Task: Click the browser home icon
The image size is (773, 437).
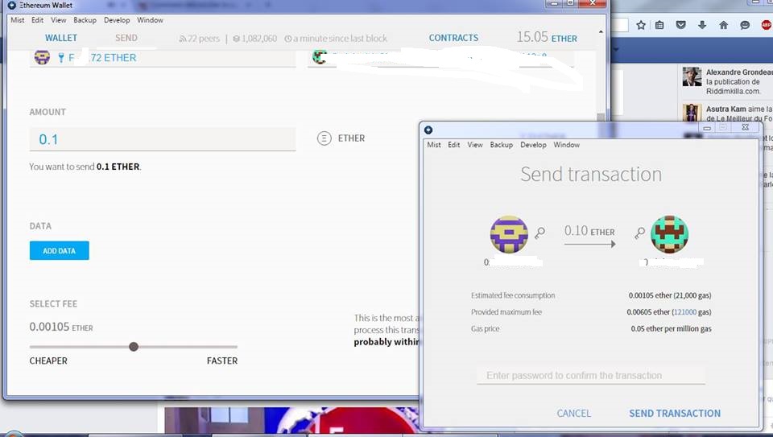Action: pyautogui.click(x=723, y=25)
